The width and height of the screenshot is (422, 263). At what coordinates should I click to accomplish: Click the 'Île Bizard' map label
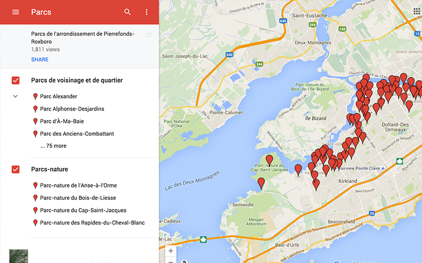(x=315, y=118)
